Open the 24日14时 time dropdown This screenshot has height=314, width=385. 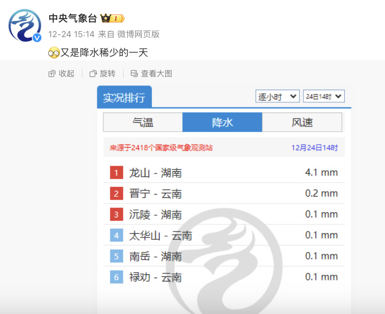(323, 96)
